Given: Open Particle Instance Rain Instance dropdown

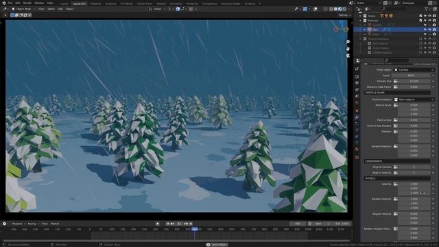Looking at the screenshot, I should click(414, 99).
